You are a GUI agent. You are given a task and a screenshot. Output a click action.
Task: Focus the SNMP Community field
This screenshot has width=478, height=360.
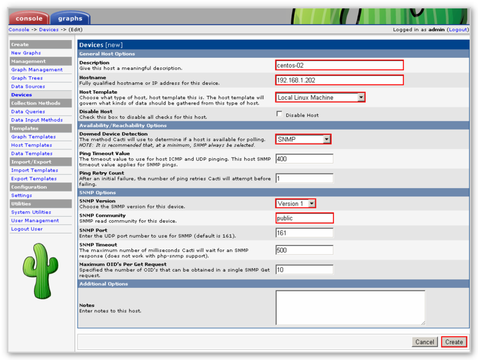[x=304, y=218]
